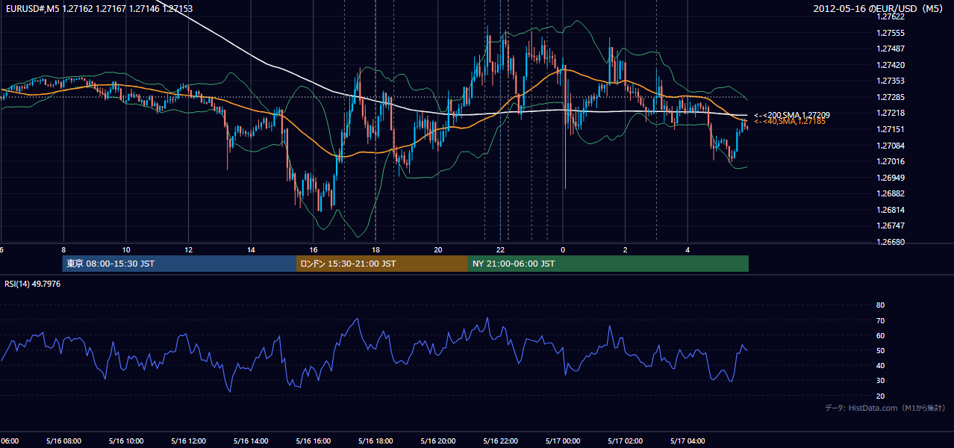
Task: Click the RSI(14) 49.7976 indicator label
Action: point(33,284)
